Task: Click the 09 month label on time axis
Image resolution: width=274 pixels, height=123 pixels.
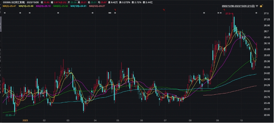Action: pyautogui.click(x=217, y=120)
